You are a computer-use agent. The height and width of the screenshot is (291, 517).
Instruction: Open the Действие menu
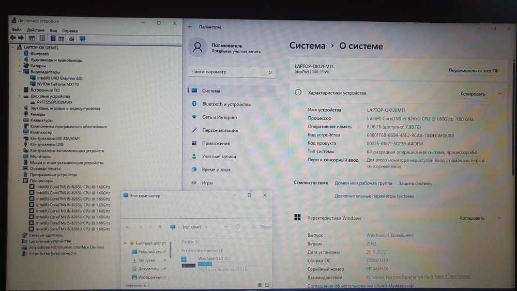pyautogui.click(x=36, y=30)
